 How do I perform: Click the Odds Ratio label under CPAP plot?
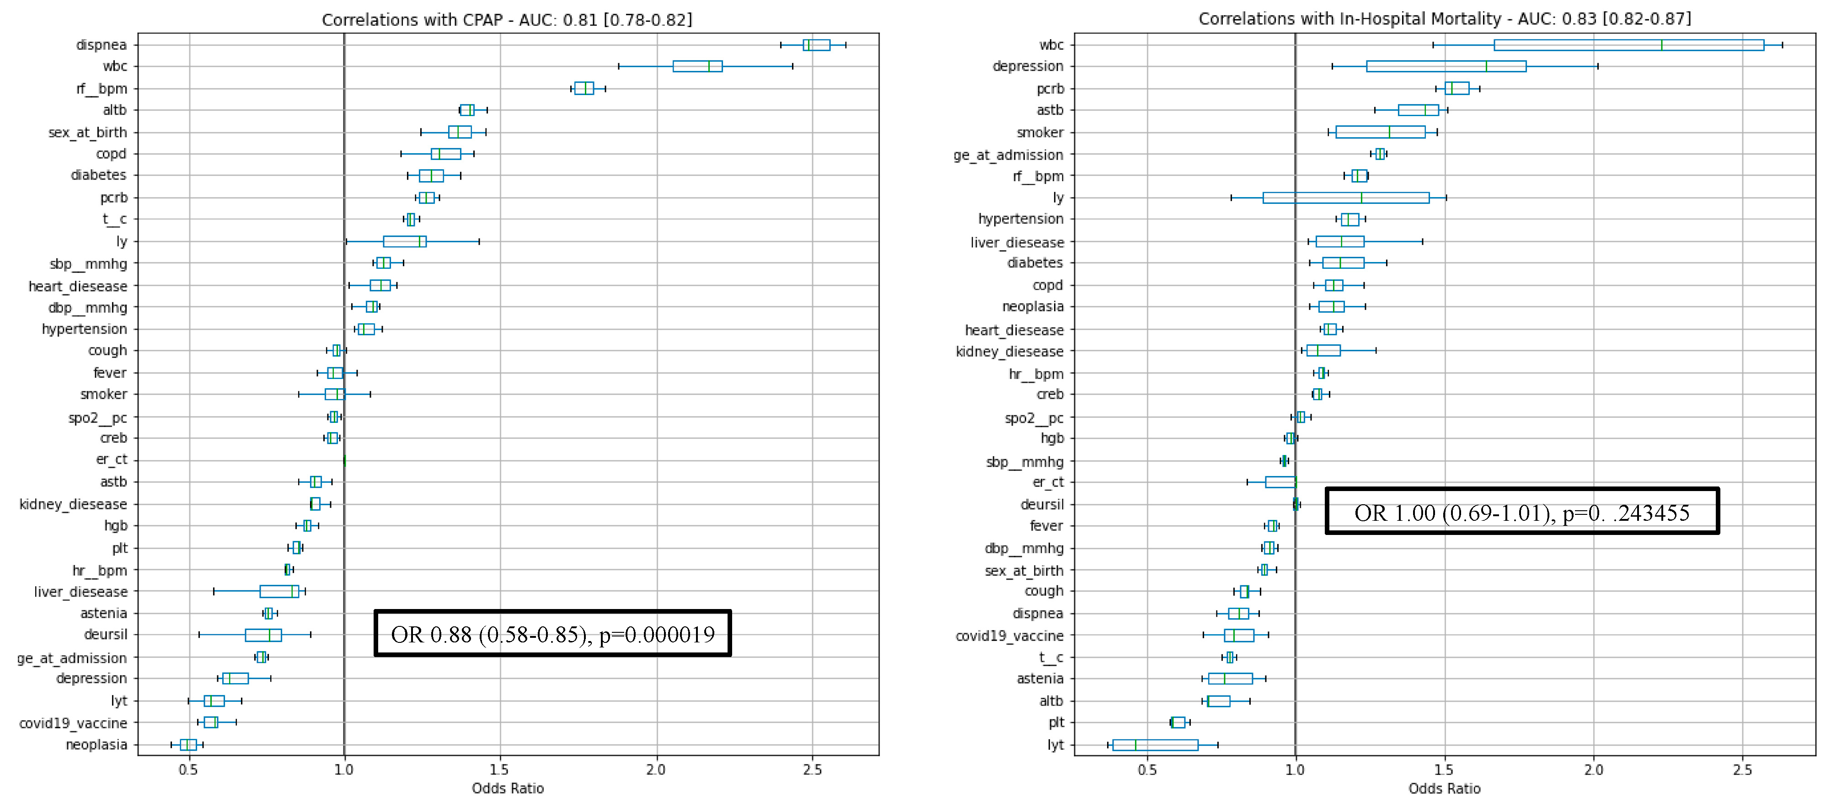[508, 788]
